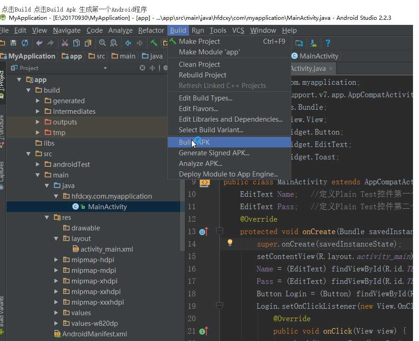Select Build APK menu entry
The width and height of the screenshot is (419, 341).
click(229, 142)
